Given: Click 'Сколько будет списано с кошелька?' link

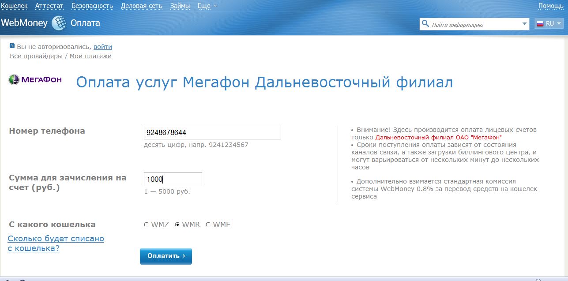Looking at the screenshot, I should (x=56, y=244).
